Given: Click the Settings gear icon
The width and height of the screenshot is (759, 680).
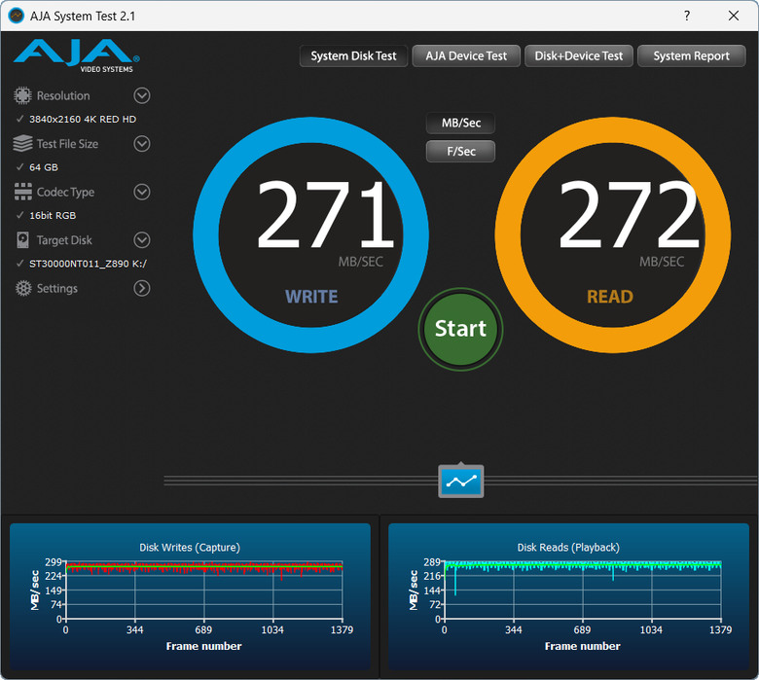Looking at the screenshot, I should pyautogui.click(x=23, y=289).
